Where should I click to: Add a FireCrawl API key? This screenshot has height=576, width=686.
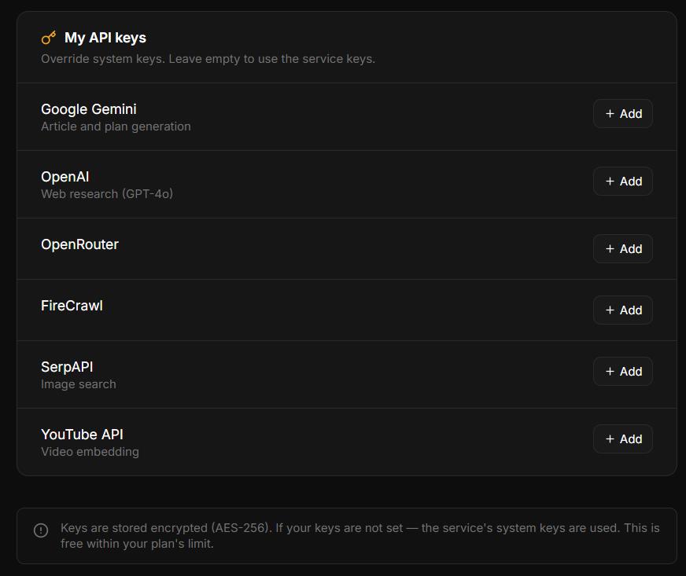[622, 310]
